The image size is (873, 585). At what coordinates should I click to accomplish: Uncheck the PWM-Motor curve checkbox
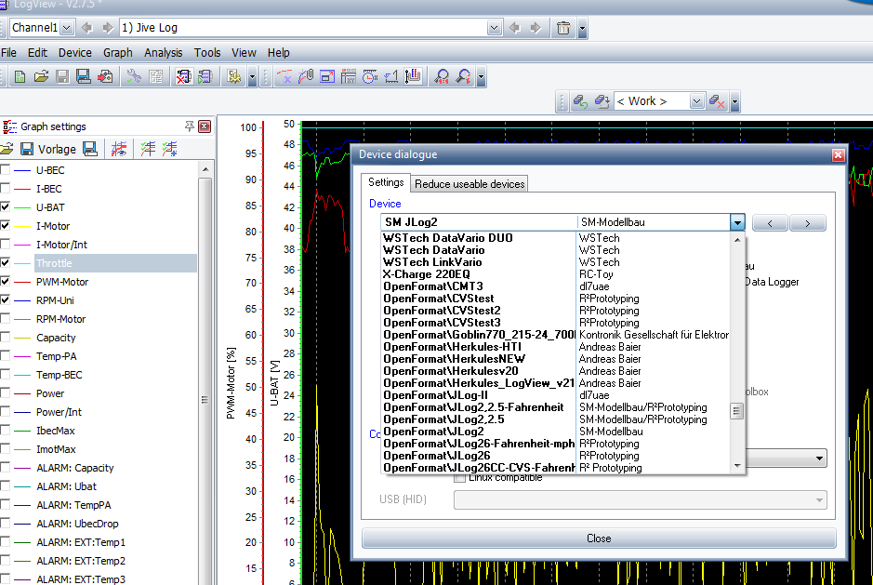point(5,282)
